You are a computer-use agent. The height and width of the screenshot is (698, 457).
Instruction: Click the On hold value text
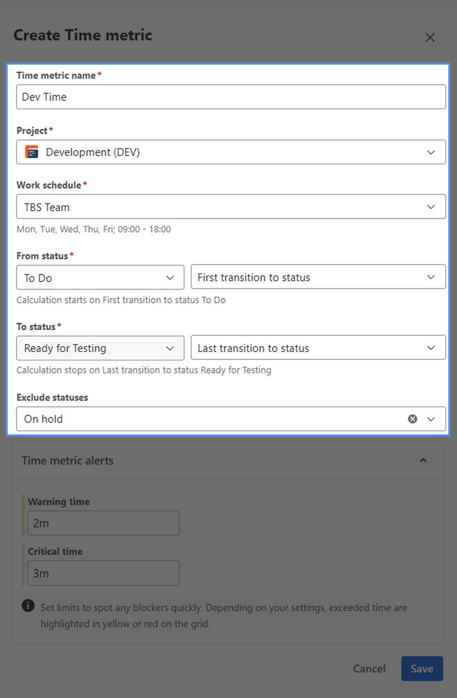(44, 419)
